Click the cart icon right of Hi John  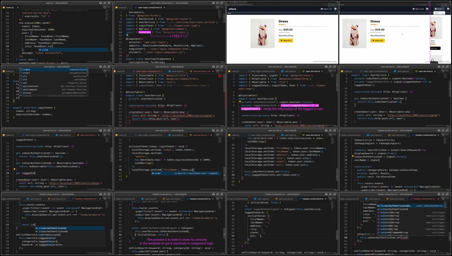448,9
